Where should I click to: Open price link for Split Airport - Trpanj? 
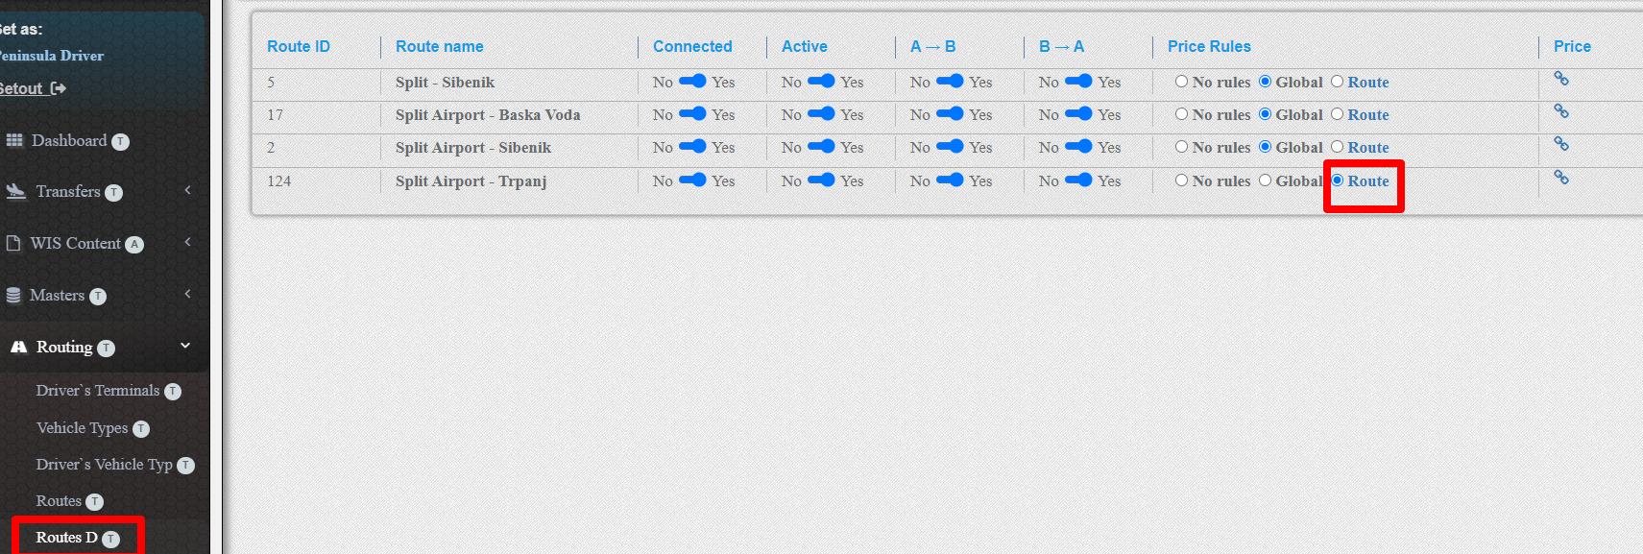tap(1561, 178)
